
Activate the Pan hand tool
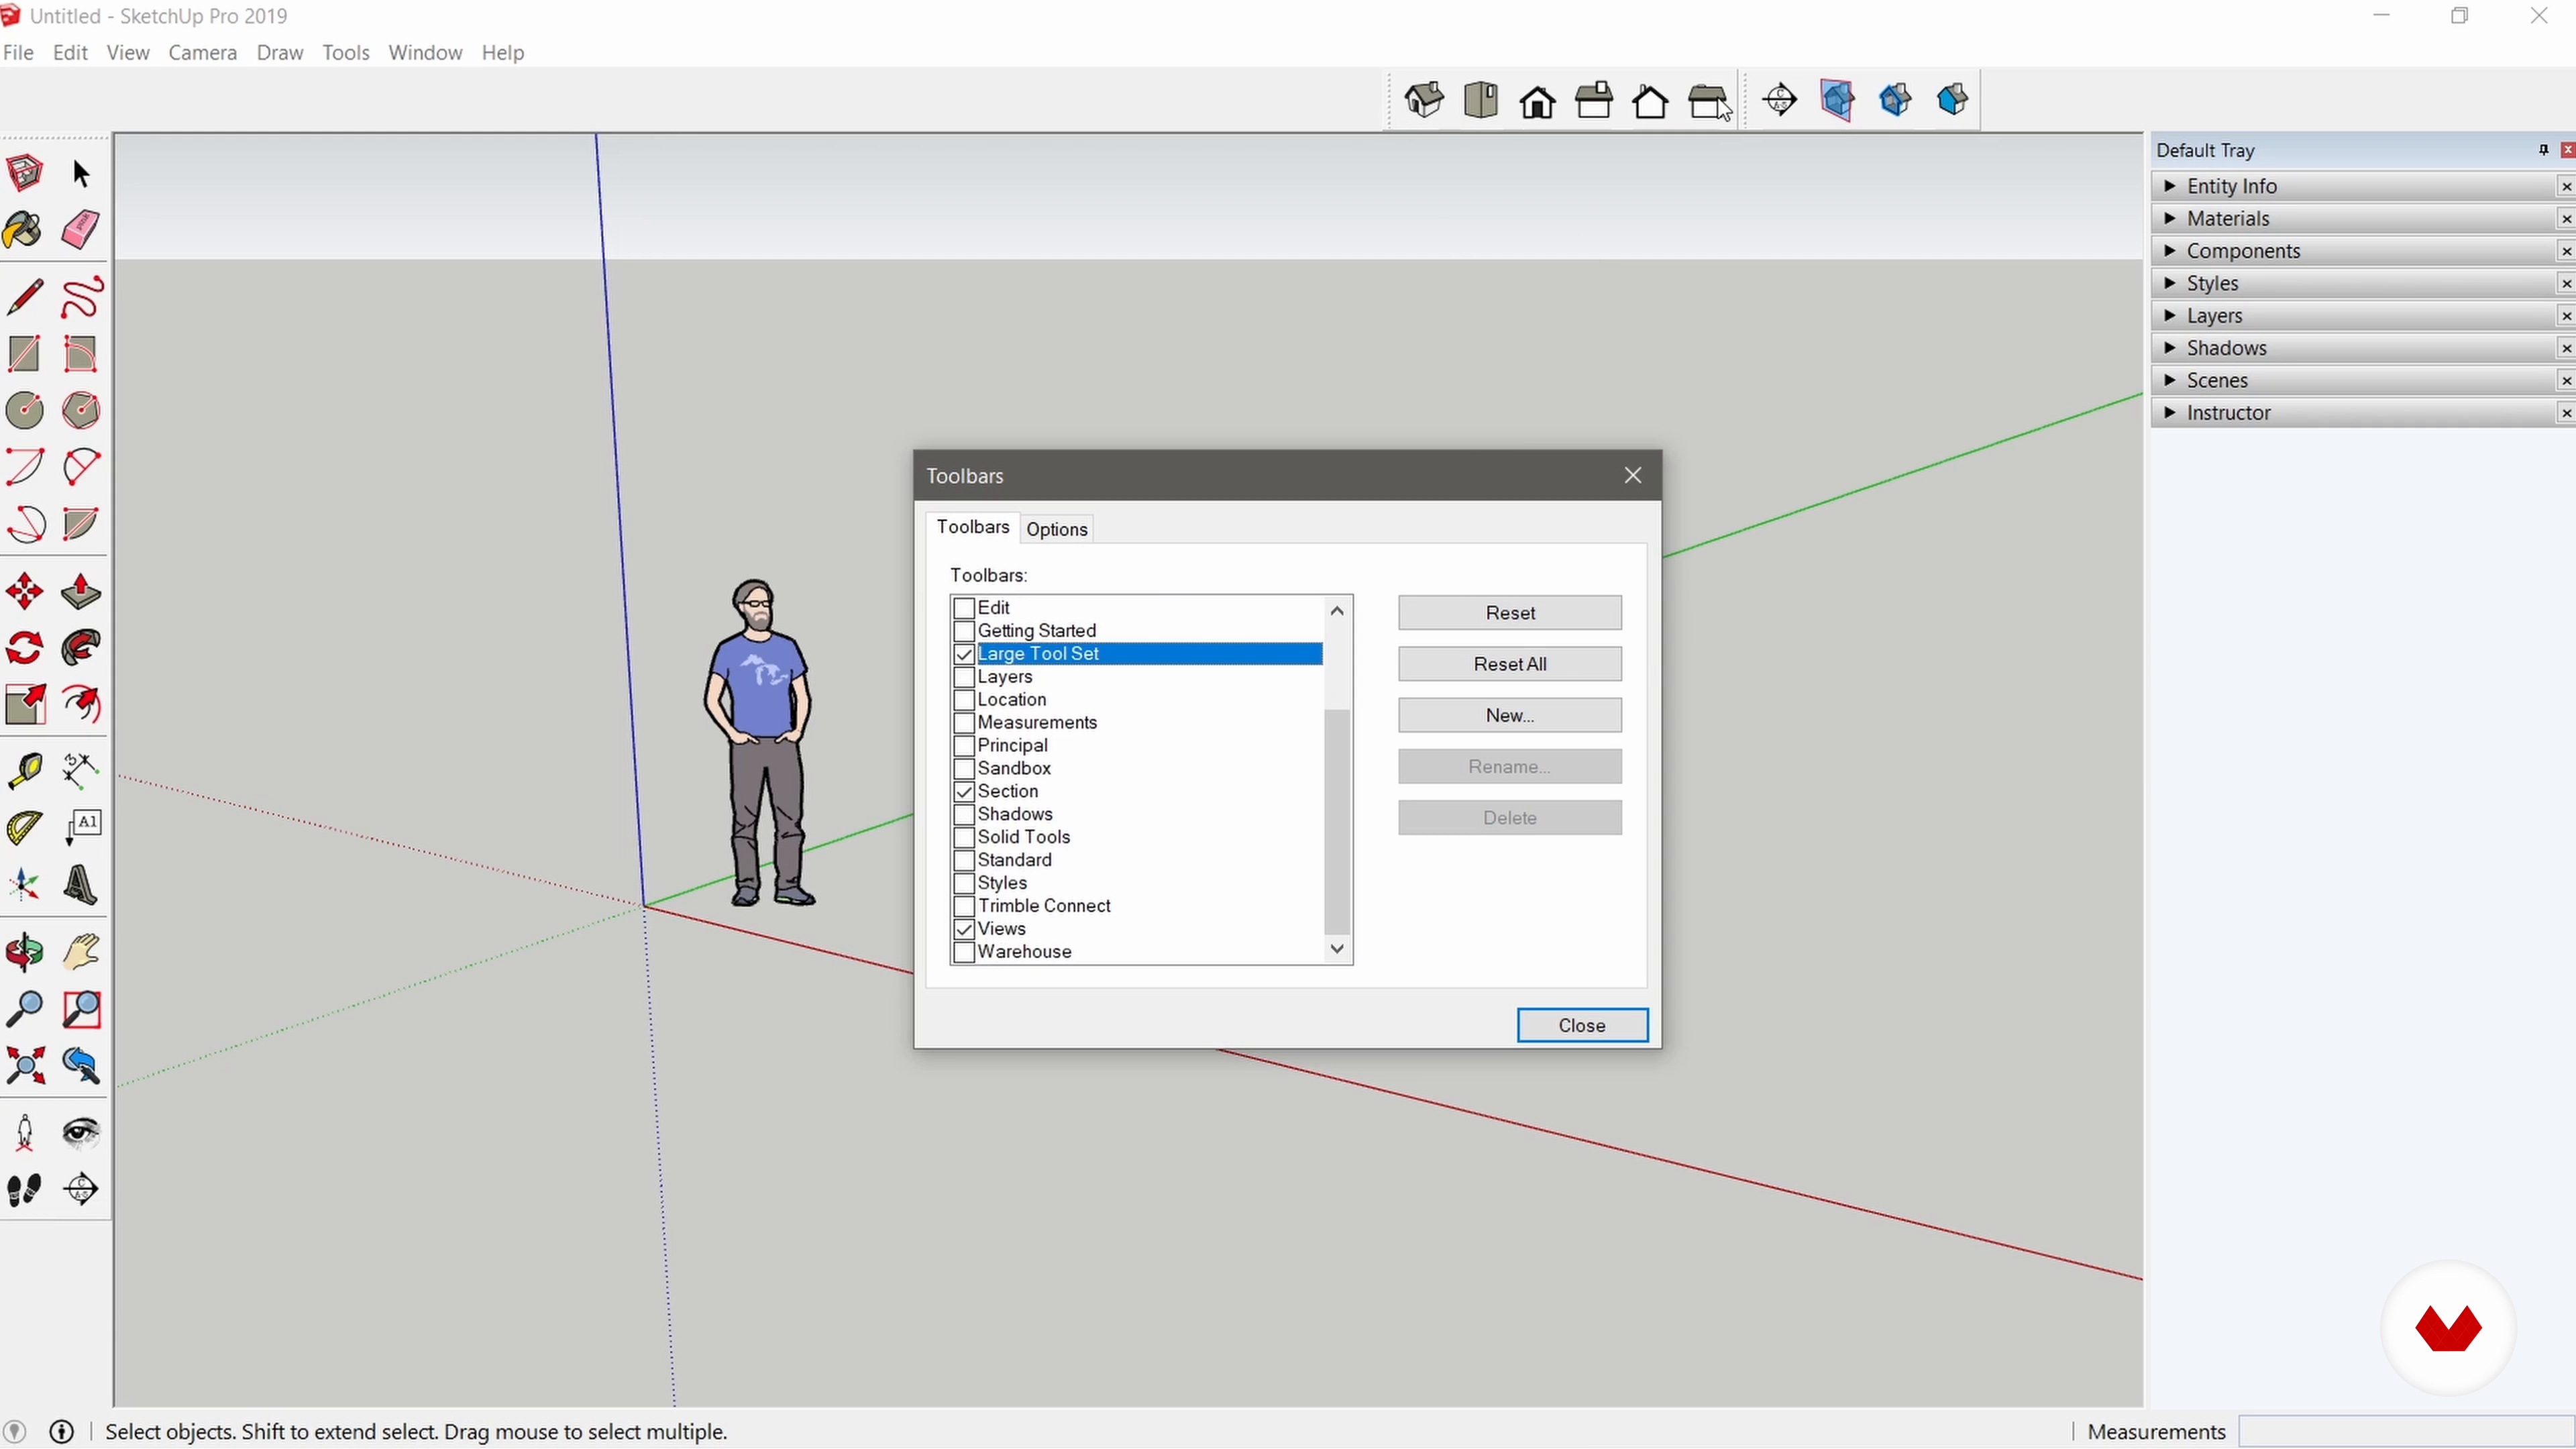[x=81, y=952]
